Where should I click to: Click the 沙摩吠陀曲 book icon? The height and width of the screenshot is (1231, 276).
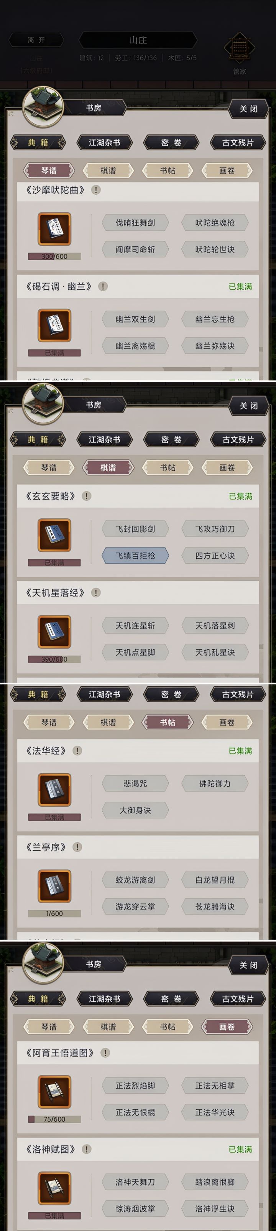54,229
